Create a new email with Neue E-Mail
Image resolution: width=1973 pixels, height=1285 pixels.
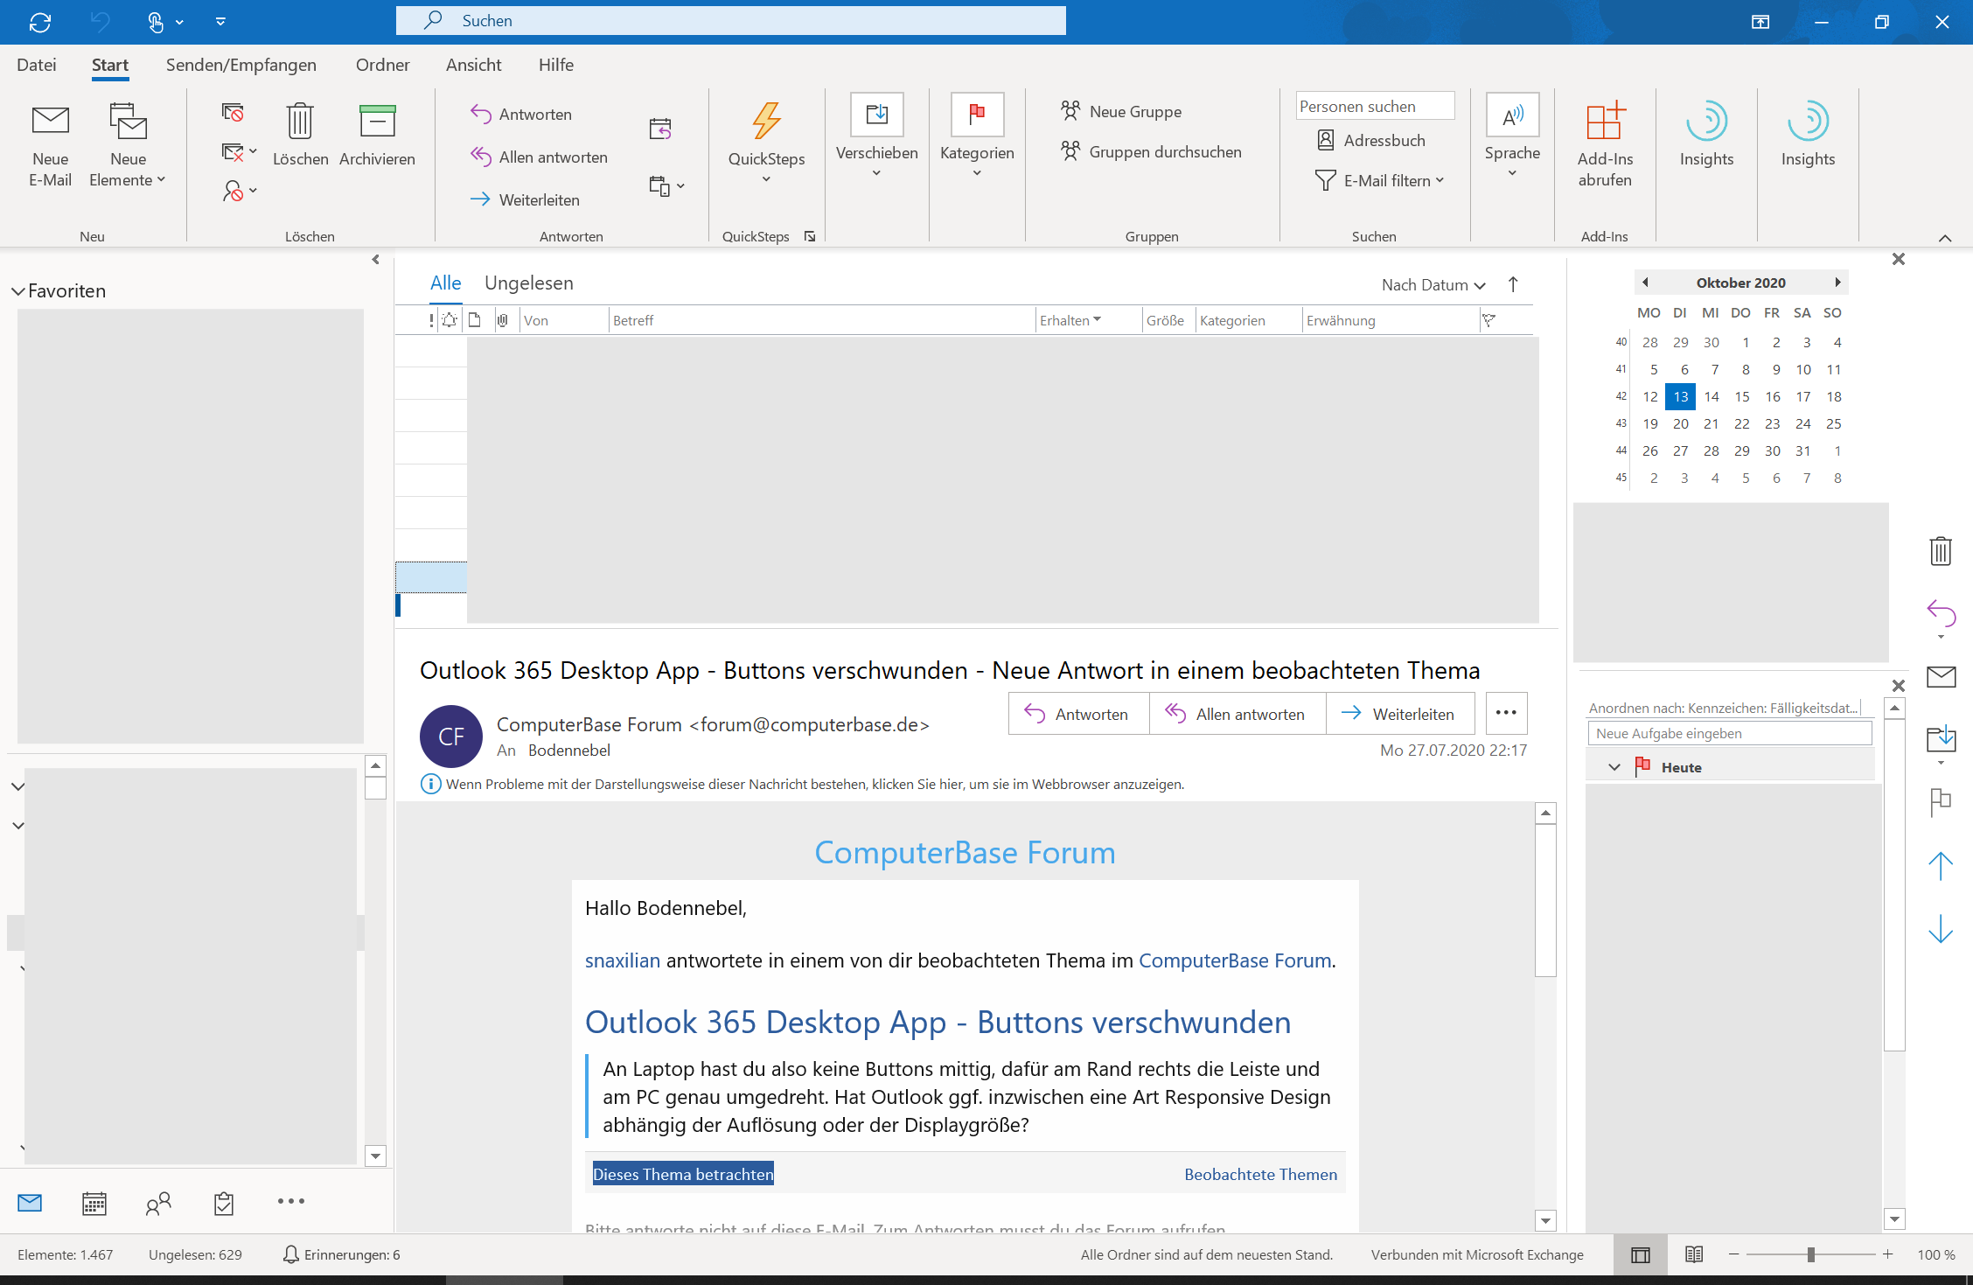(51, 145)
